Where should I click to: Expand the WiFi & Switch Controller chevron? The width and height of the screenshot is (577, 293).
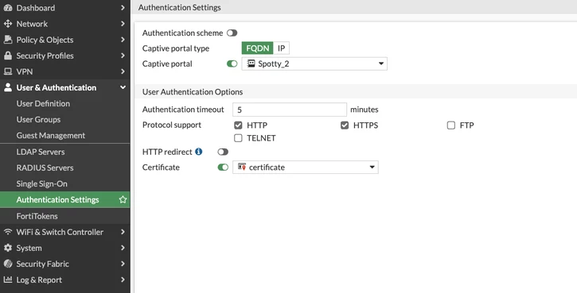[123, 232]
